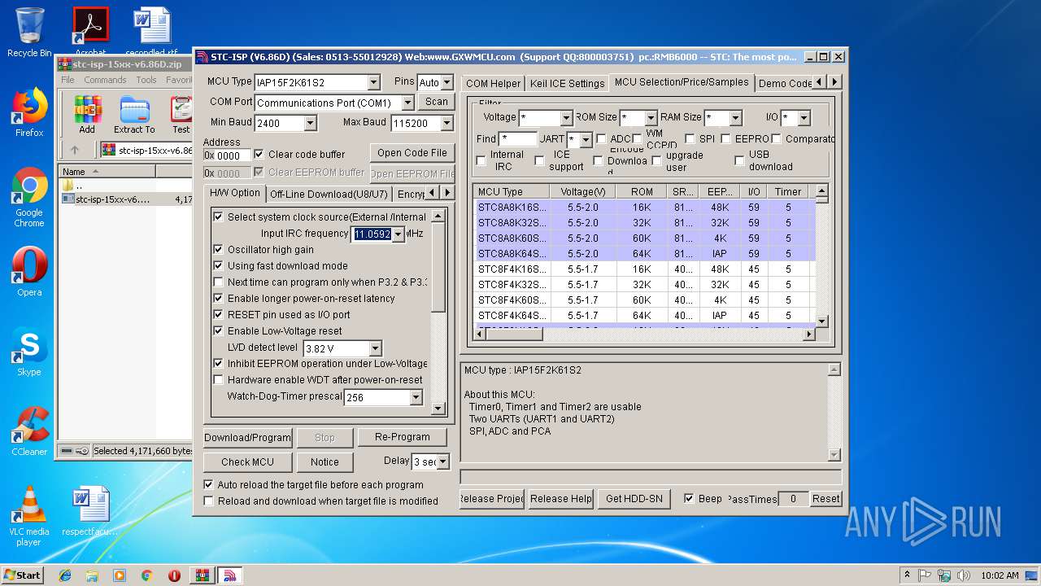This screenshot has width=1041, height=586.
Task: Switch to WinRAR taskbar button
Action: (x=202, y=575)
